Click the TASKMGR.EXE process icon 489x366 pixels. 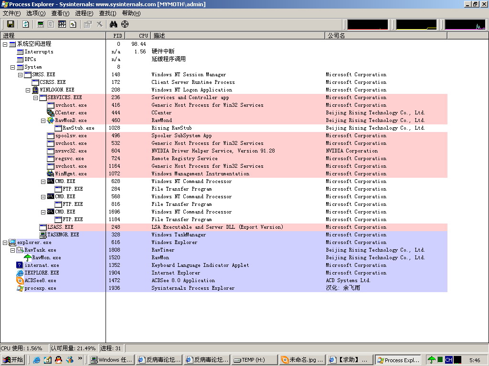coord(43,234)
